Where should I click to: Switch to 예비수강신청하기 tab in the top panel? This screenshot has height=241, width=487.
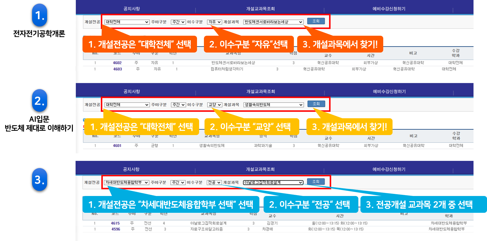[389, 9]
